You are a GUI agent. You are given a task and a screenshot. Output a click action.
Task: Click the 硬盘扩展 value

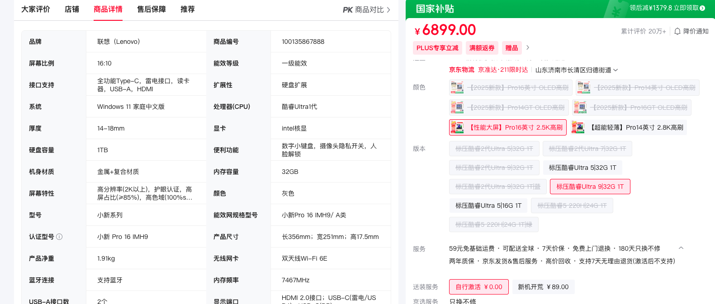[294, 85]
